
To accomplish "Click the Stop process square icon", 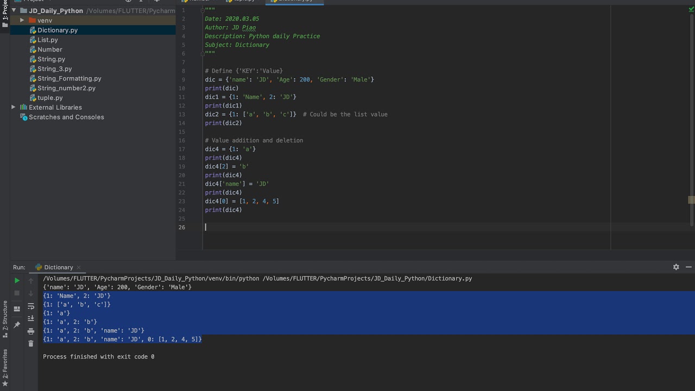I will tap(17, 293).
